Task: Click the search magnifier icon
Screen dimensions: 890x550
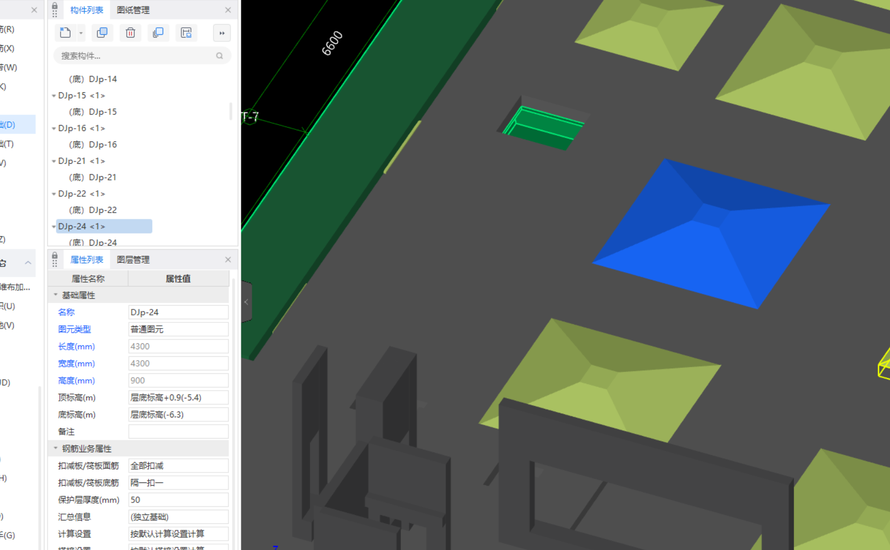Action: [x=219, y=56]
